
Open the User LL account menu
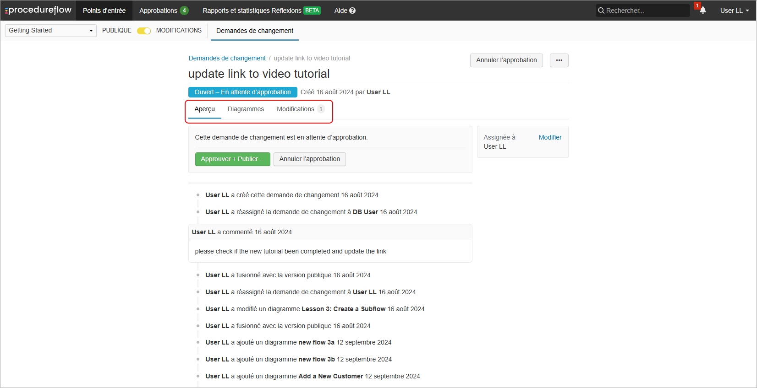pyautogui.click(x=734, y=11)
